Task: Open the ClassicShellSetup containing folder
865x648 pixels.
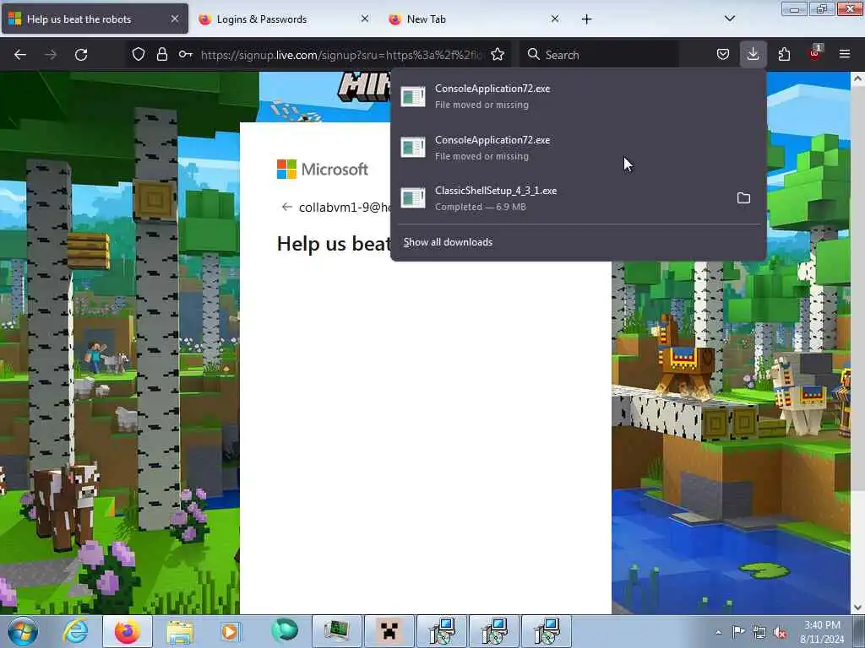Action: click(743, 197)
